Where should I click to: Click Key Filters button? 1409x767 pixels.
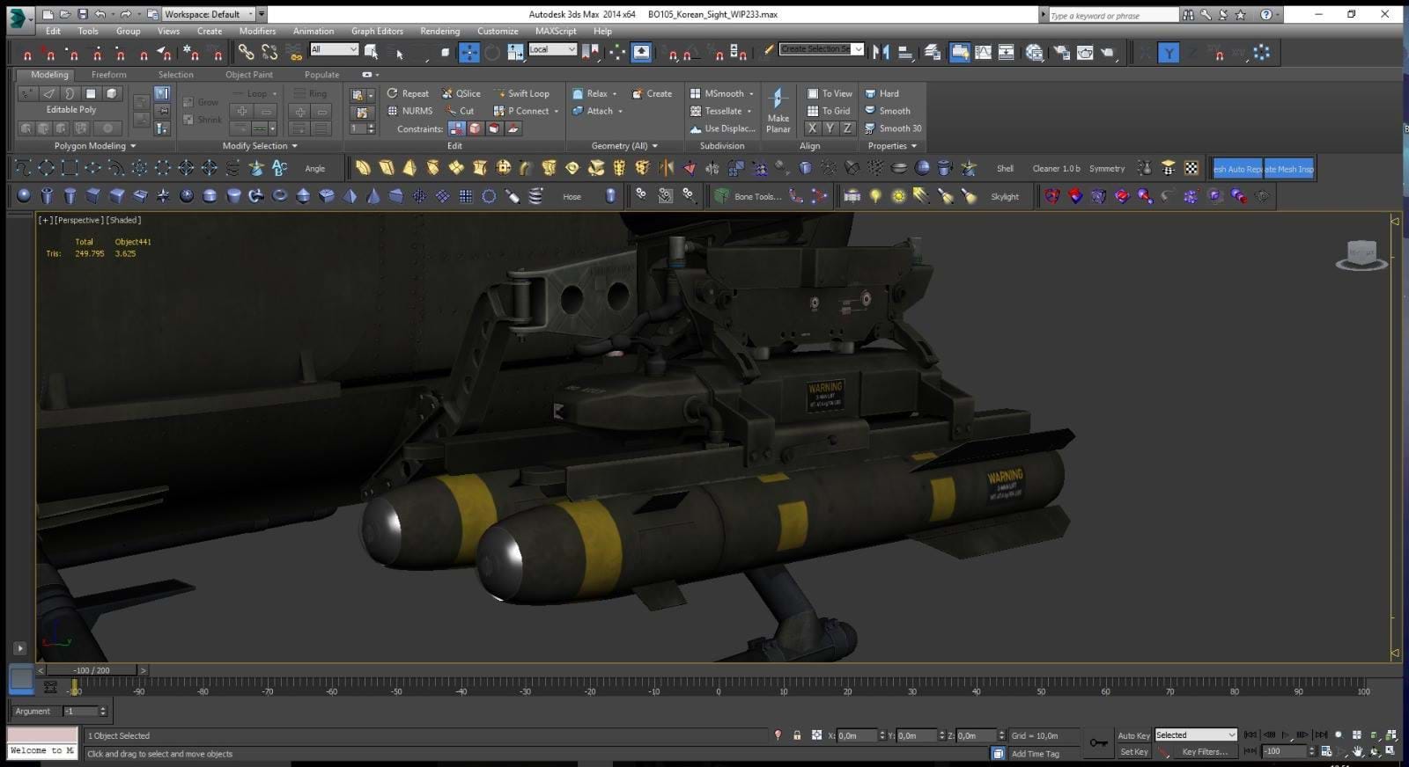click(x=1204, y=752)
